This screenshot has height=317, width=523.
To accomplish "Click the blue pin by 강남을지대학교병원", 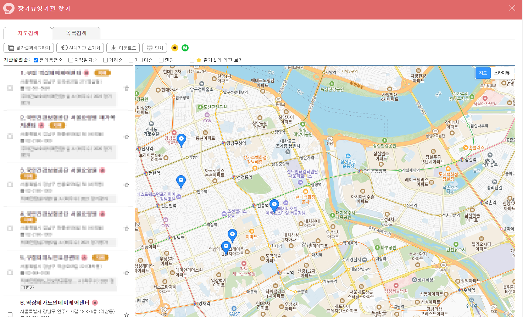I will point(181,140).
